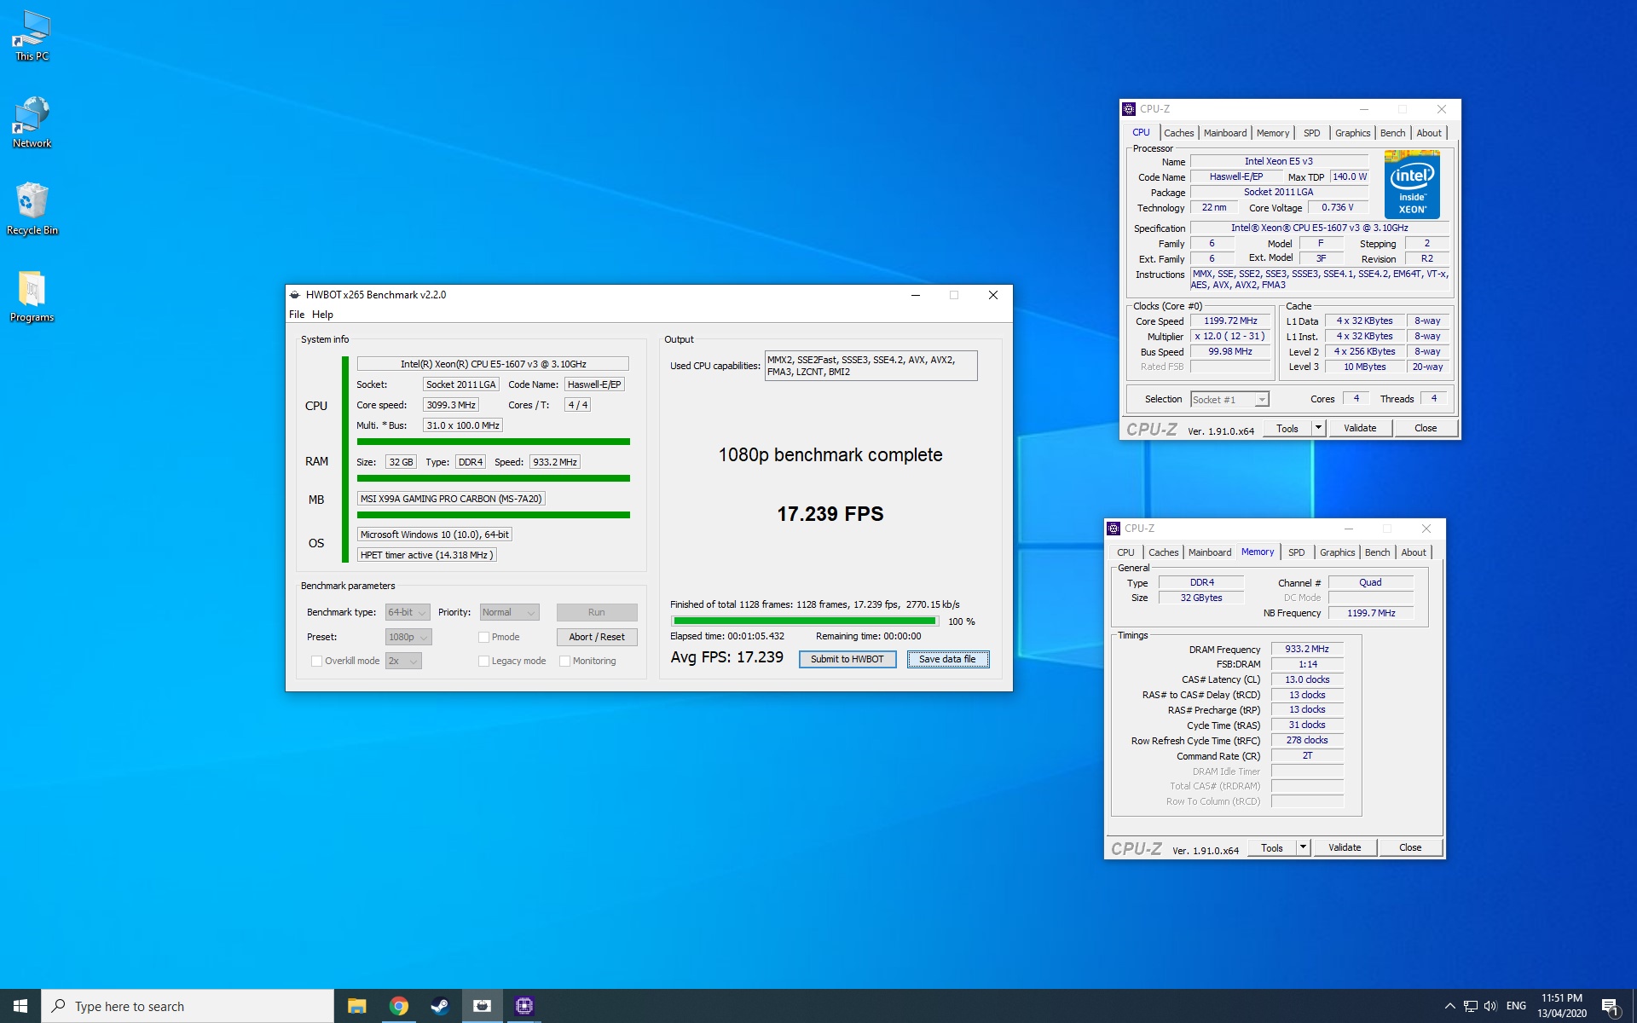Close the upper CPU-Z window
Viewport: 1637px width, 1023px height.
[1441, 109]
